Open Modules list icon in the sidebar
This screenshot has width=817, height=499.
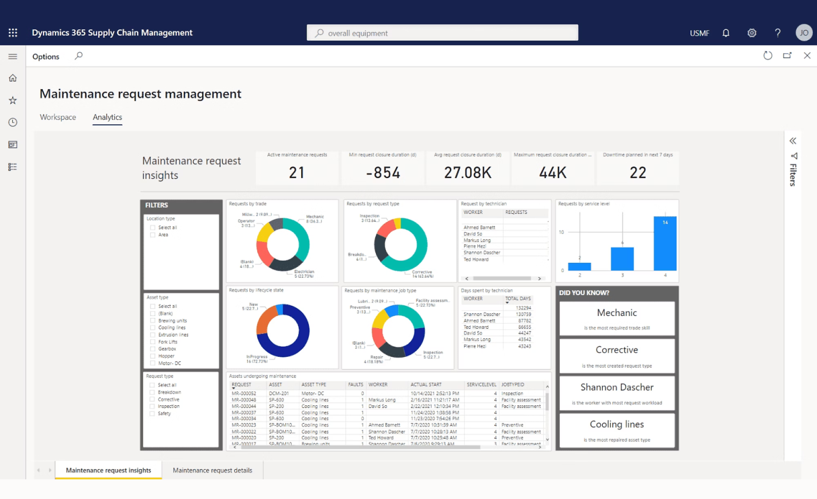[13, 167]
